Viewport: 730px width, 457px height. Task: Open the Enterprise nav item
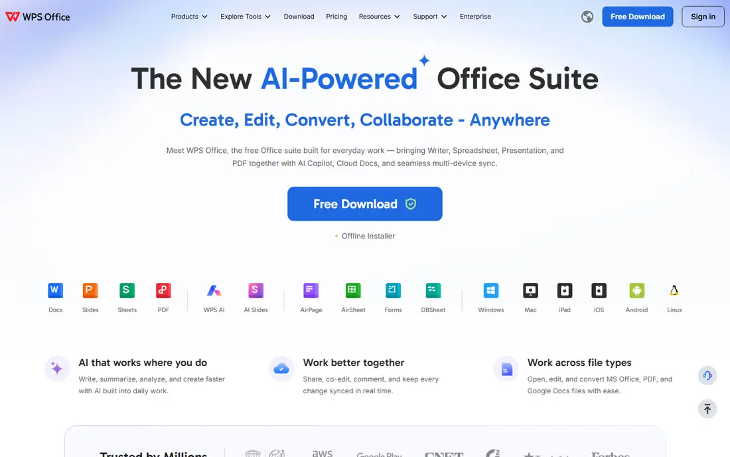coord(475,17)
